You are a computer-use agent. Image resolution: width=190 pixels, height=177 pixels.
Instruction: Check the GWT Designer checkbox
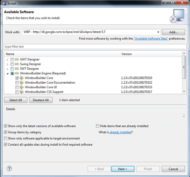[12, 59]
